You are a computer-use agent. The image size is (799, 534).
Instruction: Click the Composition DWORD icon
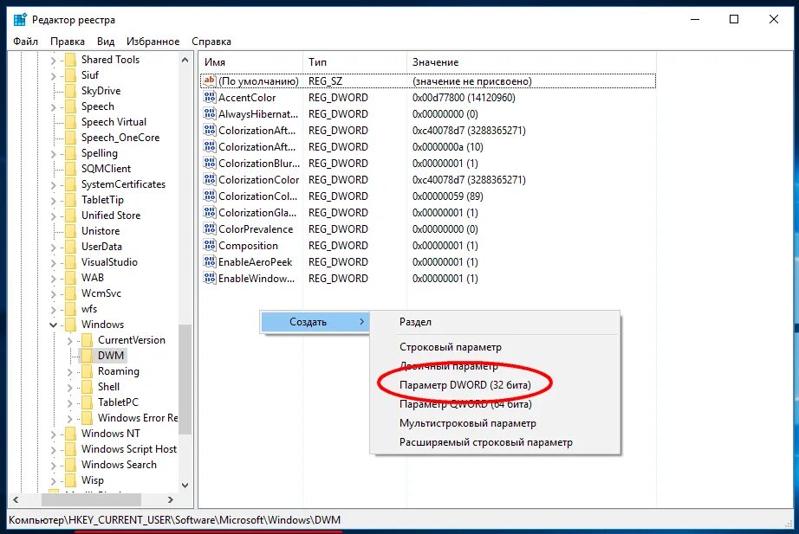pos(210,245)
